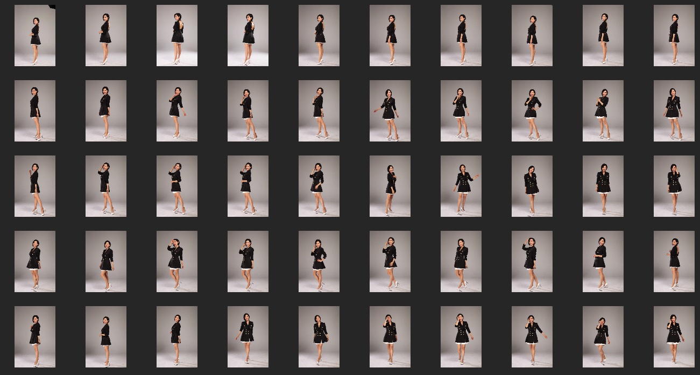Viewport: 700px width, 375px height.
Task: Select the last thumbnail in the top row
Action: (674, 36)
